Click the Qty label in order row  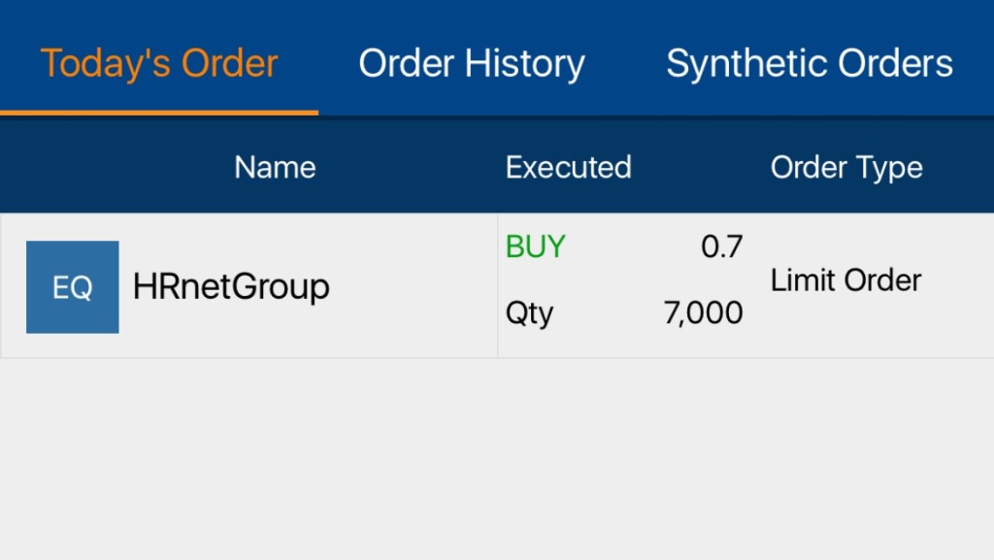point(529,313)
